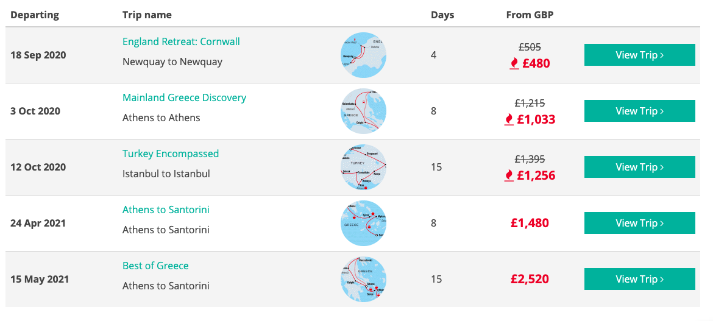Screen dimensions: 713x321
Task: Click View Trip for the 3 Oct 2020 departure
Action: point(639,111)
